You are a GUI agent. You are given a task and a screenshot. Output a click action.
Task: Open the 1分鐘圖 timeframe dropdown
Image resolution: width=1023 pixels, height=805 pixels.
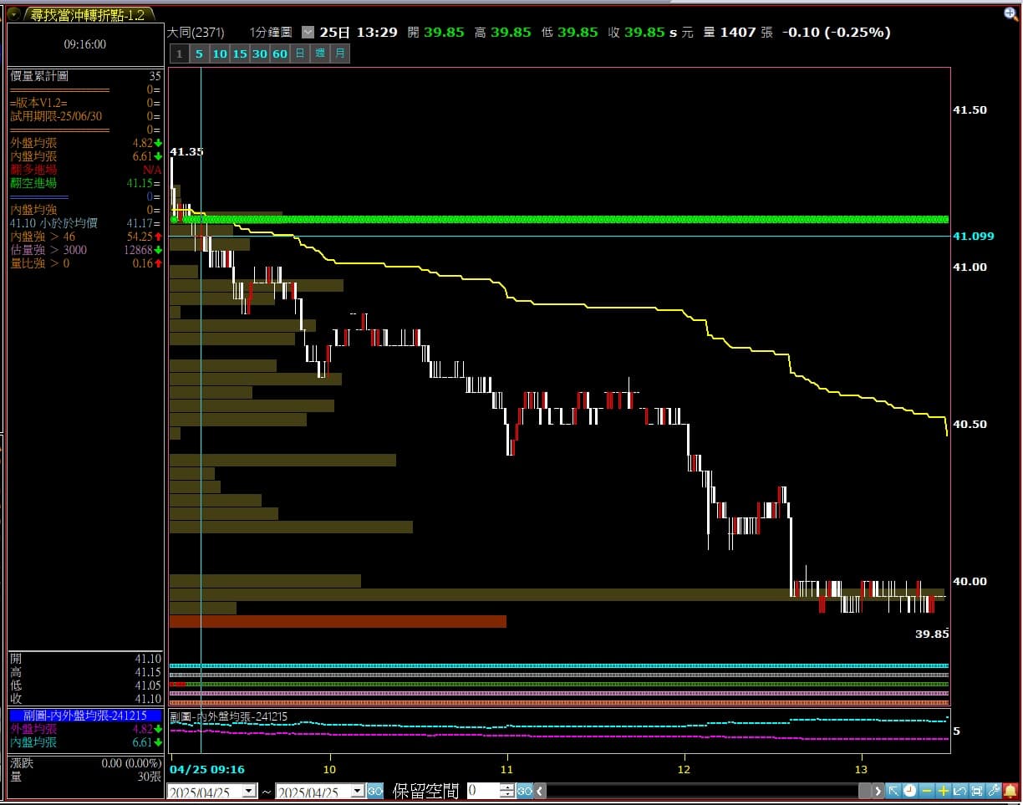tap(308, 32)
